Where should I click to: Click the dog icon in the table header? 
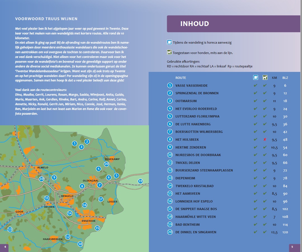coord(265,77)
